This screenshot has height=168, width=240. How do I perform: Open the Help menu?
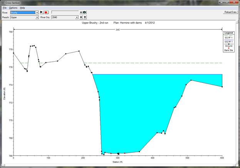tap(22, 8)
